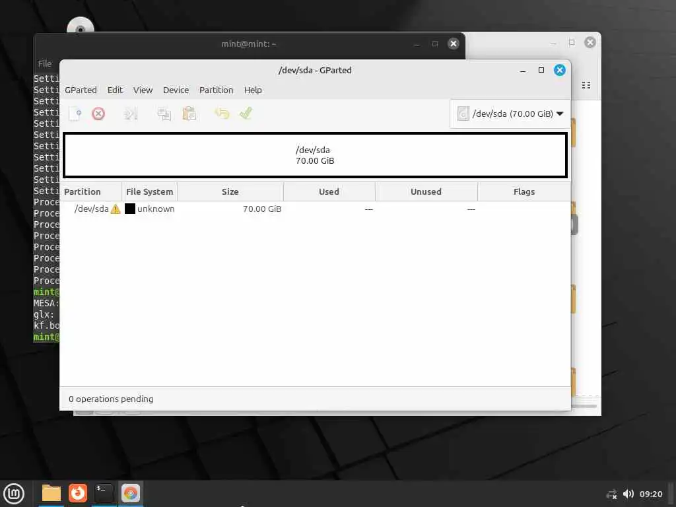Open the Edit menu
Screen dimensions: 676x507
[x=115, y=90]
